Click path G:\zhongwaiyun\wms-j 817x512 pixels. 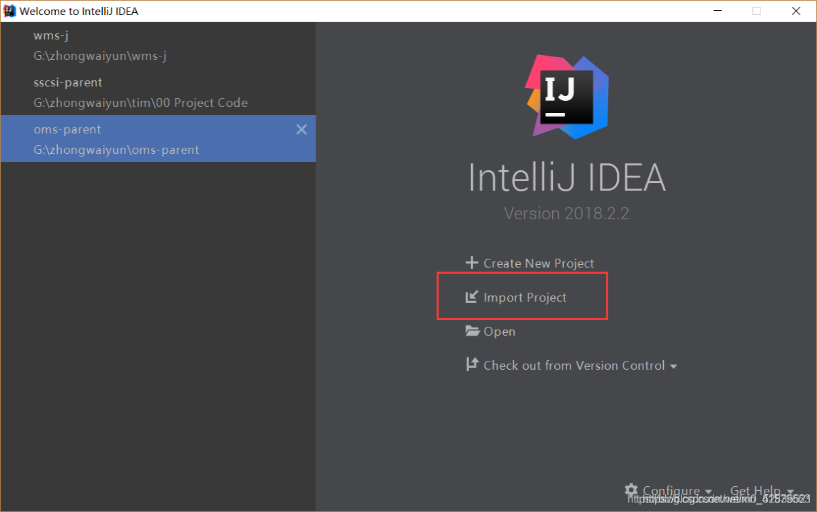[100, 56]
